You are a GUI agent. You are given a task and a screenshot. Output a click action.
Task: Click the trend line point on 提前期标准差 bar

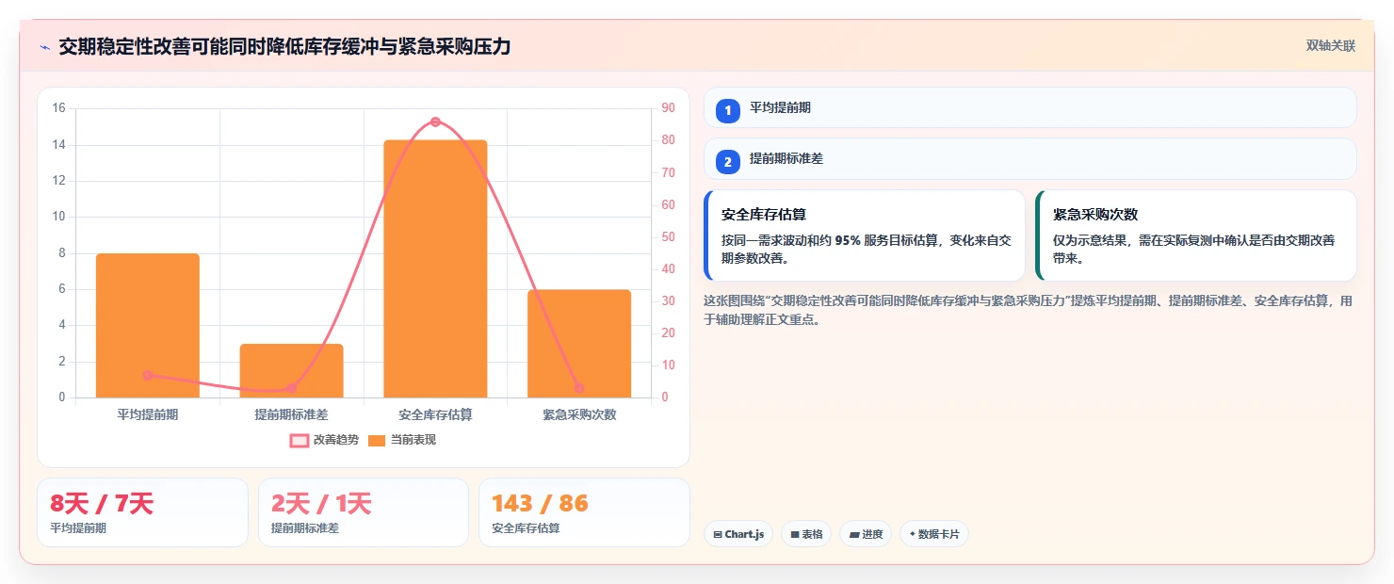point(292,388)
